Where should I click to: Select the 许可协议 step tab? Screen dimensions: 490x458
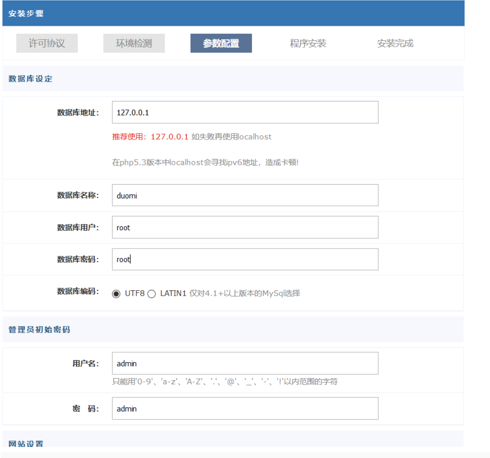pos(47,43)
